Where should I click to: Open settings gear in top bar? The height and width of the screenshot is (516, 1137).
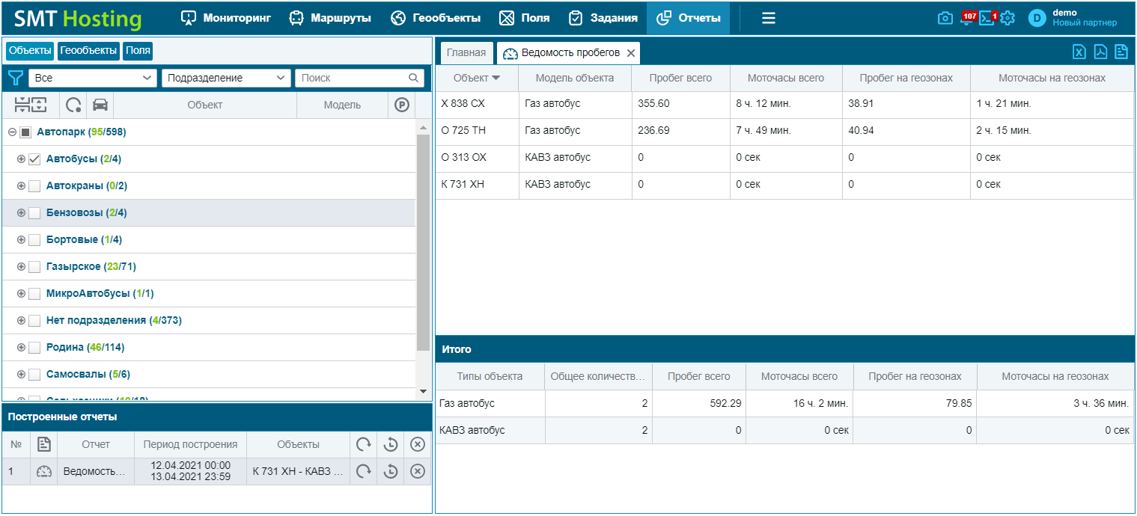pyautogui.click(x=1008, y=18)
